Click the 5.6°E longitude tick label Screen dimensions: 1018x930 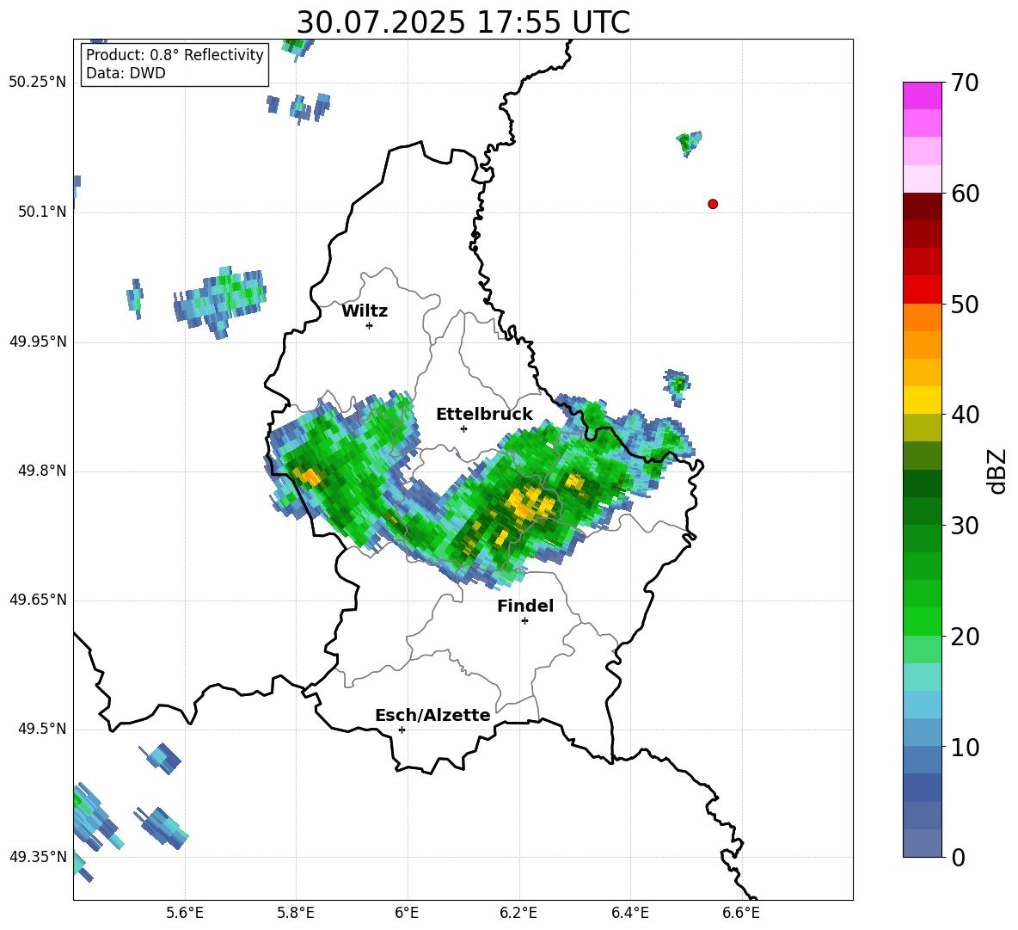click(x=185, y=913)
